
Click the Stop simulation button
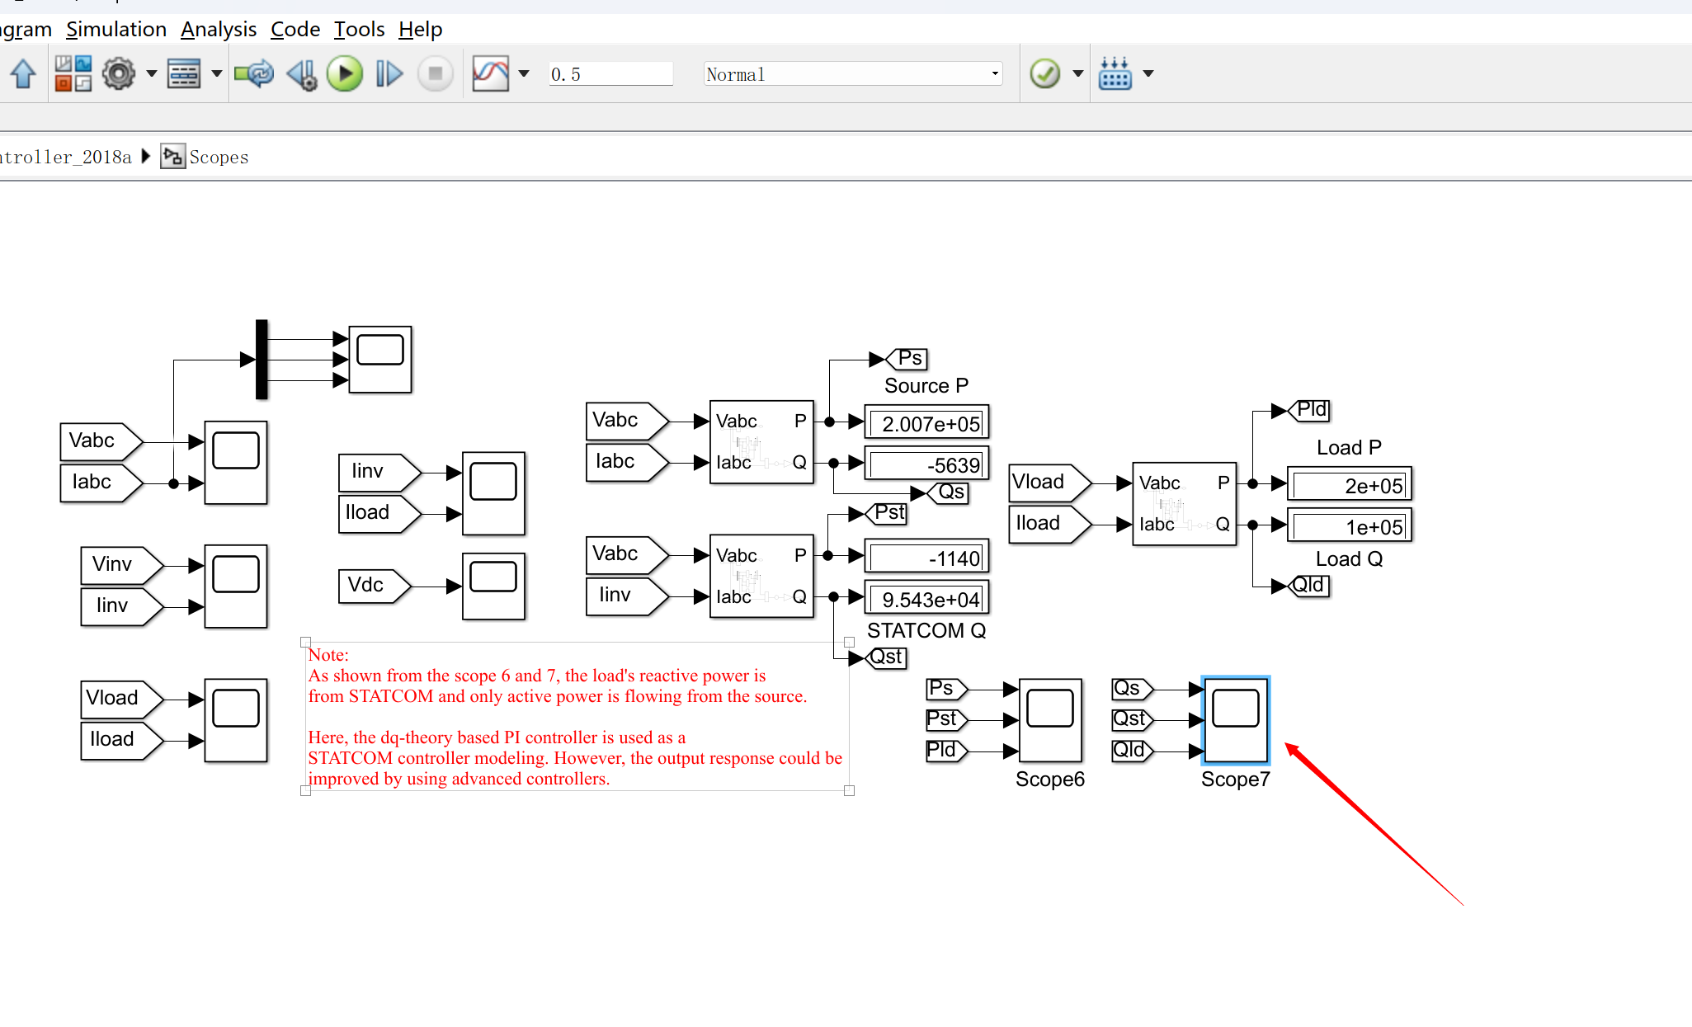(x=435, y=74)
